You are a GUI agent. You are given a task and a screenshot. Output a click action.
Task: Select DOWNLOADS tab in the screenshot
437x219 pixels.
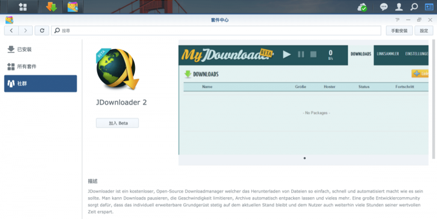coord(361,54)
